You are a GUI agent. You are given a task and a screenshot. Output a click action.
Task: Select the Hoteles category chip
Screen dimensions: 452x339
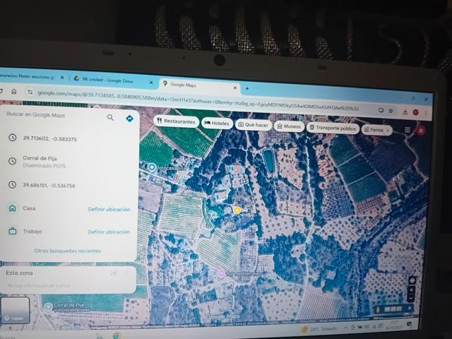[218, 123]
